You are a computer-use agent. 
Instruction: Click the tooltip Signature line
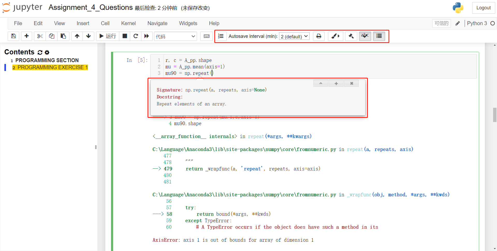(x=211, y=90)
